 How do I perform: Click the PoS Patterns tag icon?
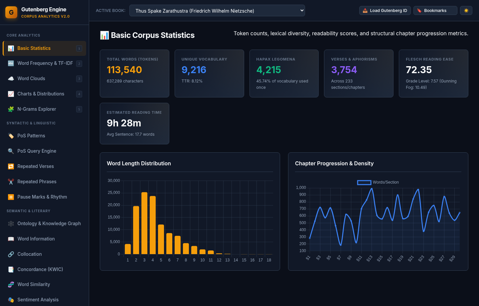click(x=11, y=136)
